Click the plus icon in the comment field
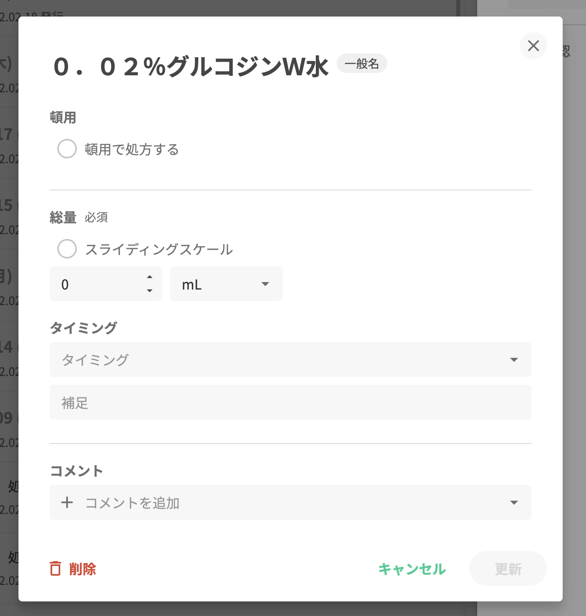This screenshot has height=616, width=586. pos(67,502)
